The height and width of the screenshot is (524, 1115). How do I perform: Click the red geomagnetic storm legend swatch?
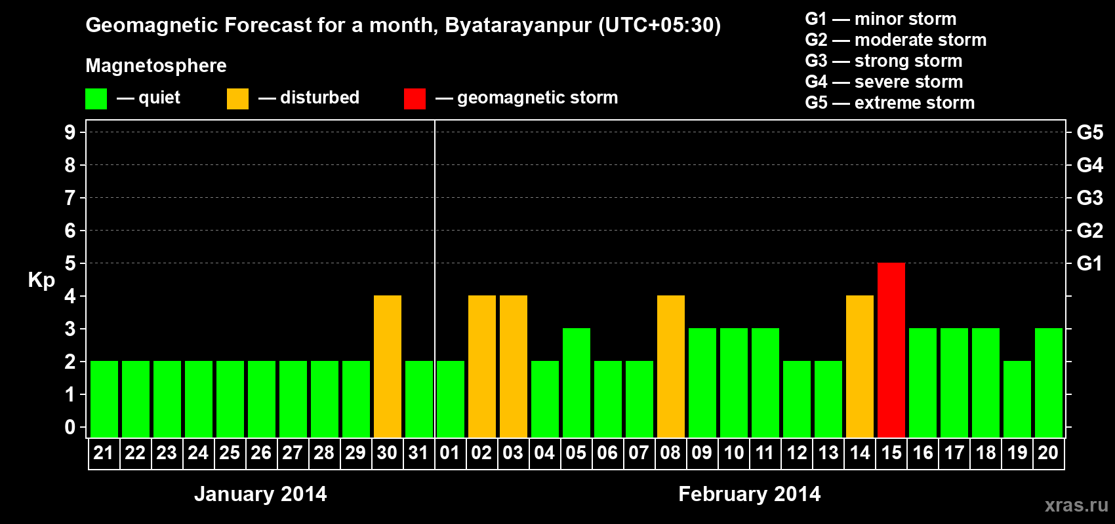click(x=415, y=99)
